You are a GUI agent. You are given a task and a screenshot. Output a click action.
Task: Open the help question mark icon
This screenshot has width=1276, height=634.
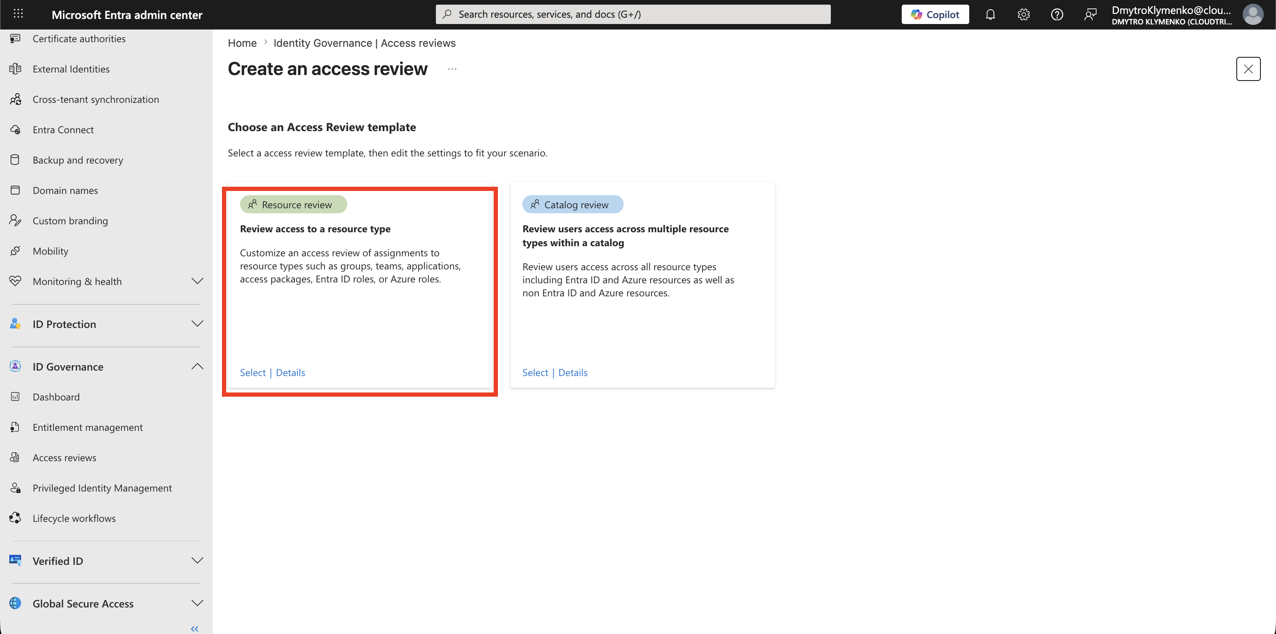(1057, 14)
